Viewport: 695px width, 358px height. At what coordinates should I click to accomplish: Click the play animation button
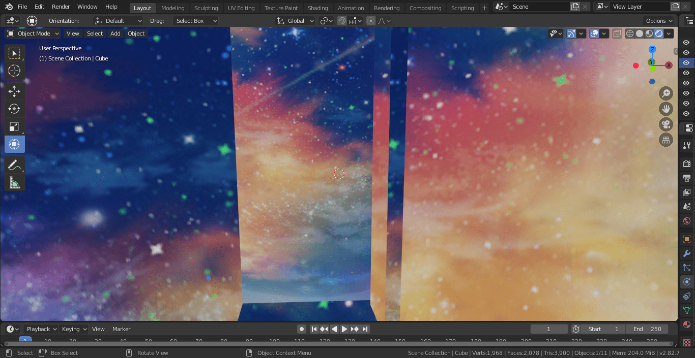[x=344, y=329]
